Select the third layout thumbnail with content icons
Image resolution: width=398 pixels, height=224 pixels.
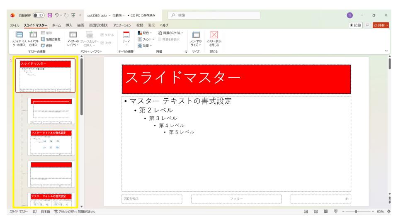51,142
